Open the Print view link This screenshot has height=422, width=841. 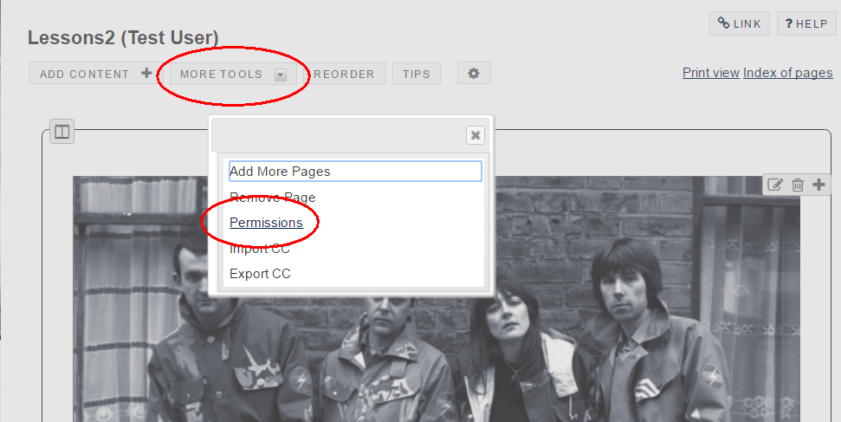(x=710, y=73)
